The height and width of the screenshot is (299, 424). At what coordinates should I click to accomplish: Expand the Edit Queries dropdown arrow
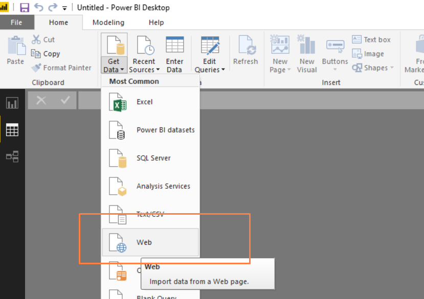tap(223, 70)
